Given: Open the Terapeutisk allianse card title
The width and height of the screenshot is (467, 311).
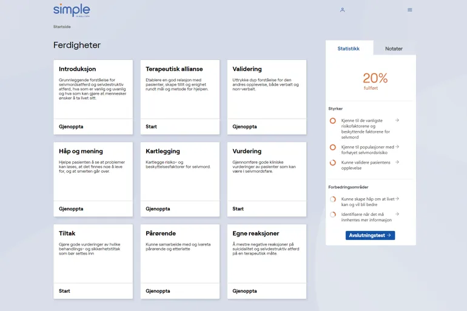Looking at the screenshot, I should coord(174,69).
